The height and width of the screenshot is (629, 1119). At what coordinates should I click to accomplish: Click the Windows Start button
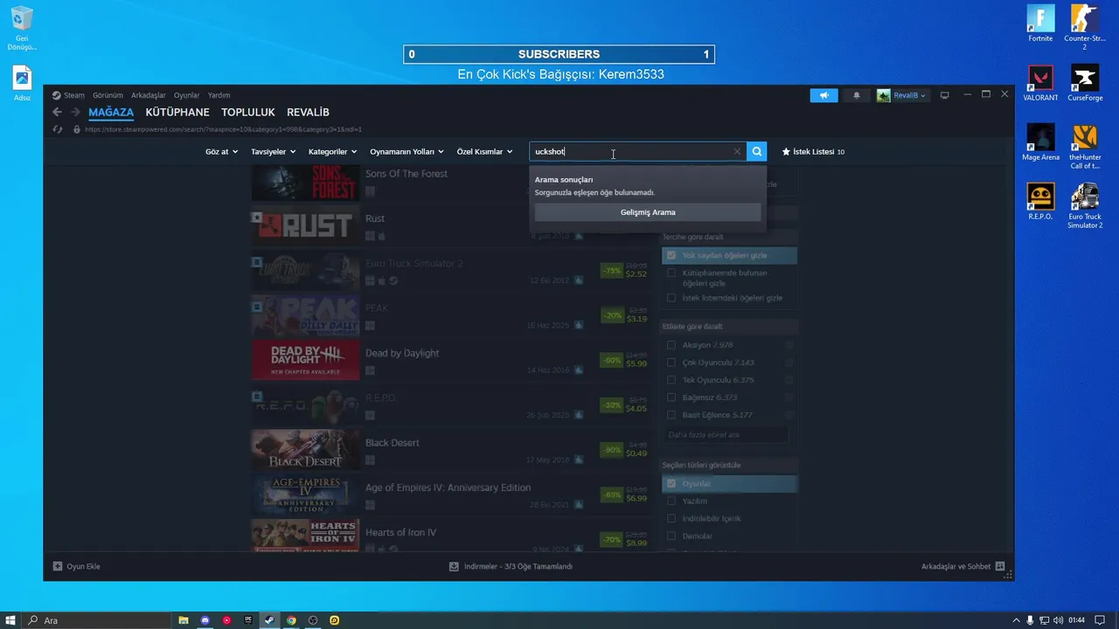coord(10,620)
